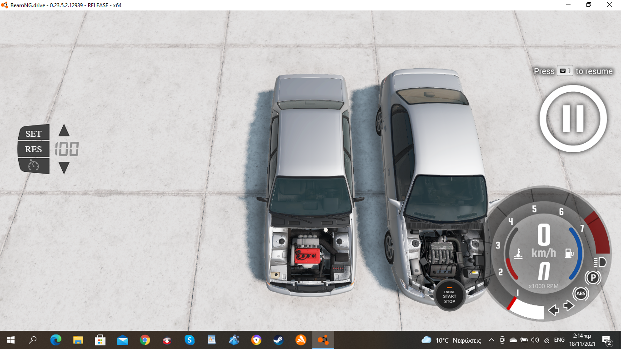This screenshot has width=621, height=349.
Task: Show hidden system tray icons
Action: pos(491,340)
